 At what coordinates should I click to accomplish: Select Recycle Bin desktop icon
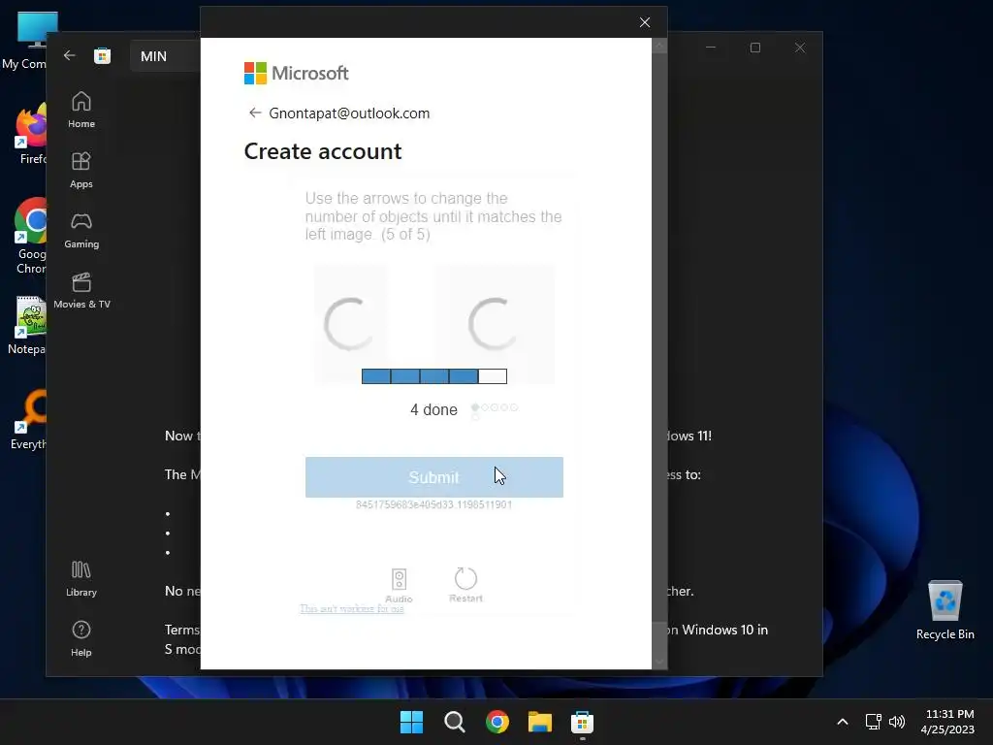pos(945,611)
